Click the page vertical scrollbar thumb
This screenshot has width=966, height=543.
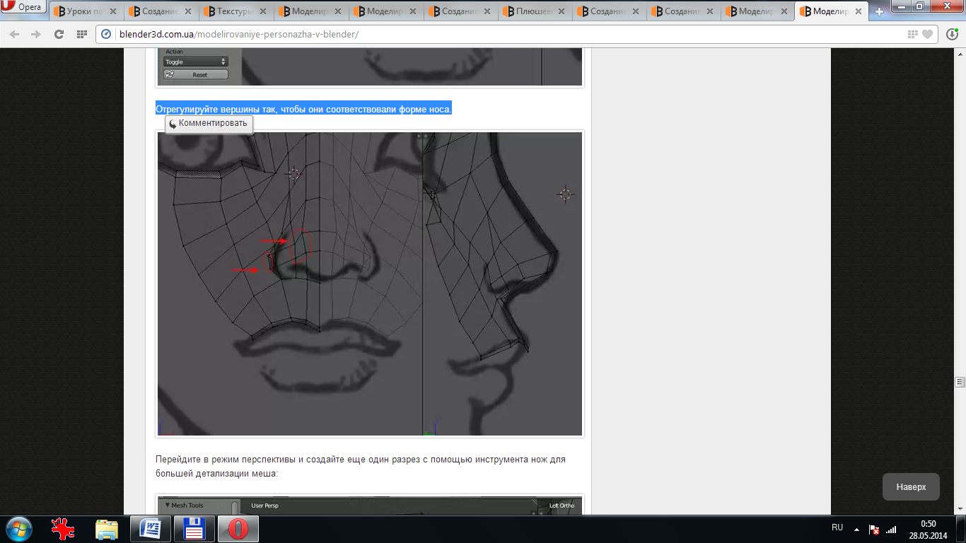click(960, 381)
